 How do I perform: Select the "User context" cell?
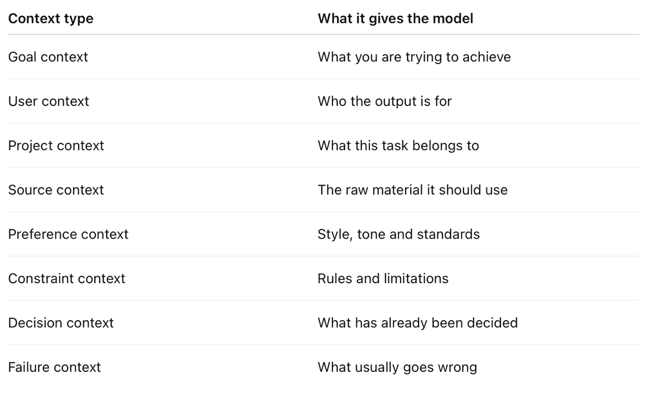click(x=48, y=101)
